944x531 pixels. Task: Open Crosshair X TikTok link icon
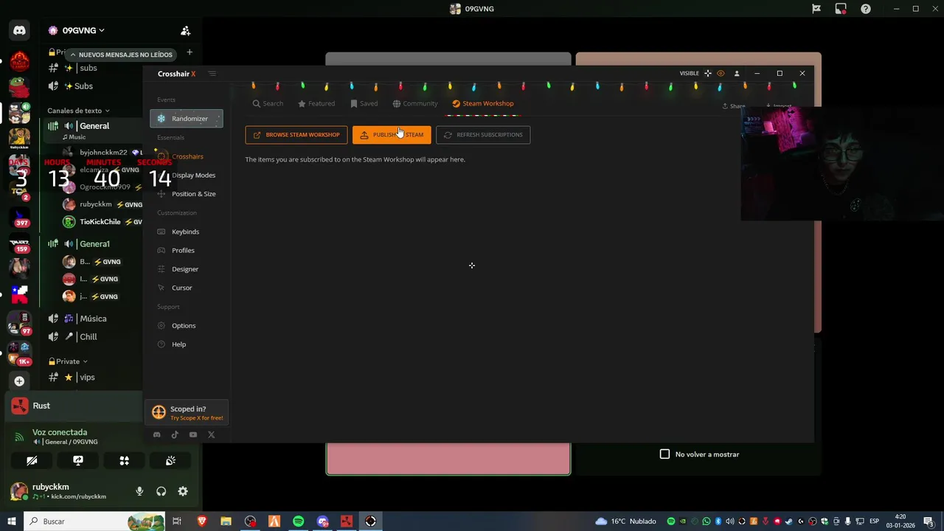[175, 435]
